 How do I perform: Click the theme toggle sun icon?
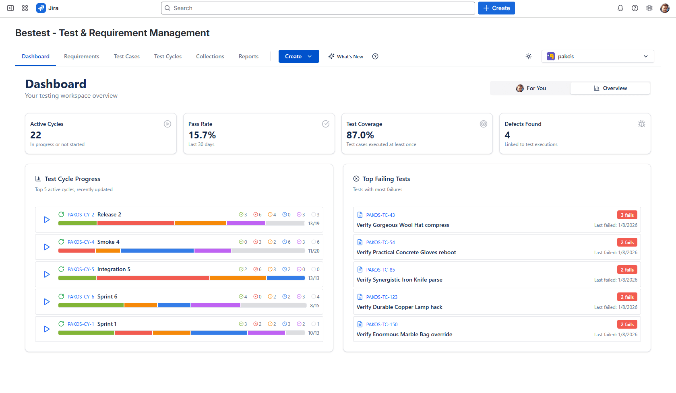528,56
